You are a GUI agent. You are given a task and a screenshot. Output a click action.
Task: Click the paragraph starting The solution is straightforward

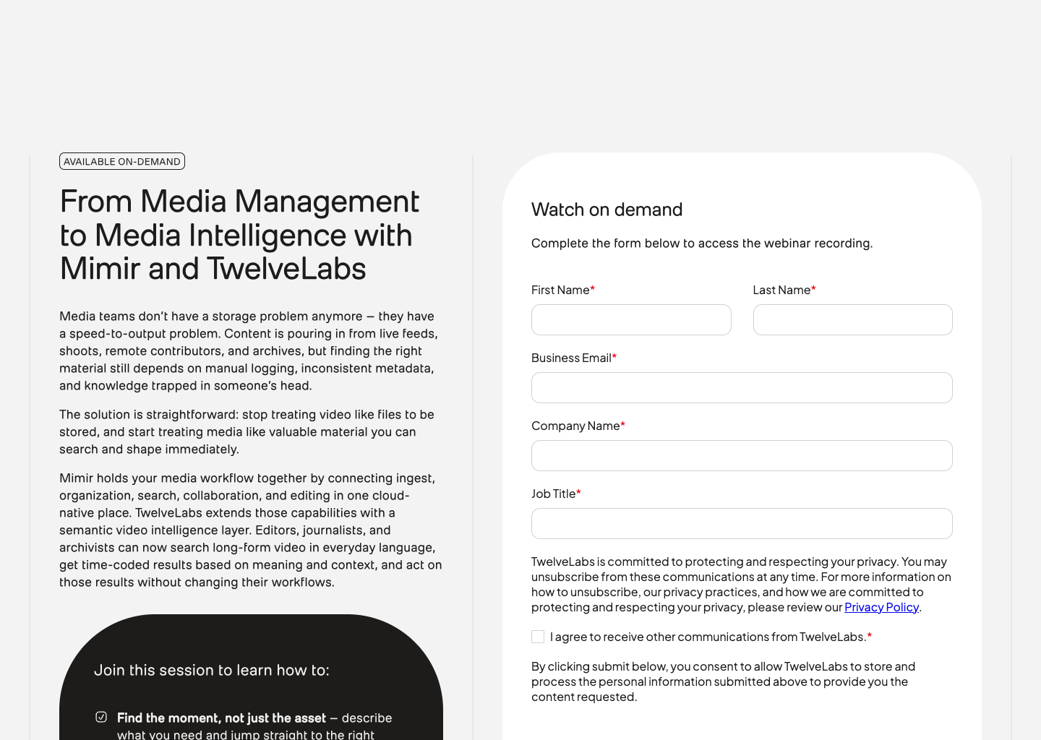tap(247, 431)
